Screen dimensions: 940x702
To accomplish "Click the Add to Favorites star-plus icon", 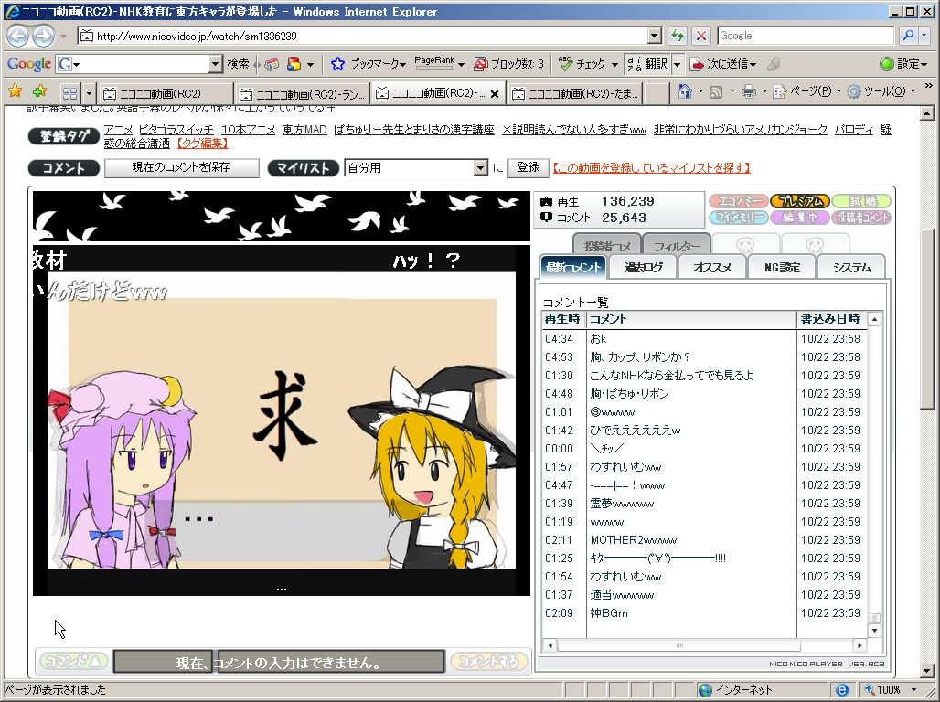I will click(x=39, y=91).
